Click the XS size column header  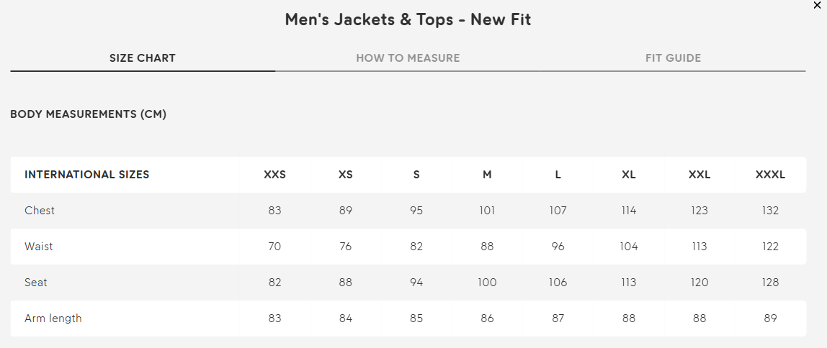pos(346,175)
